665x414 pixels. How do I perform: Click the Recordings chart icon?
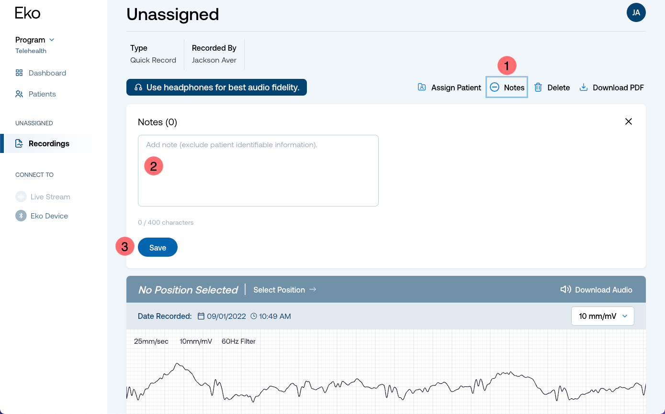(19, 143)
